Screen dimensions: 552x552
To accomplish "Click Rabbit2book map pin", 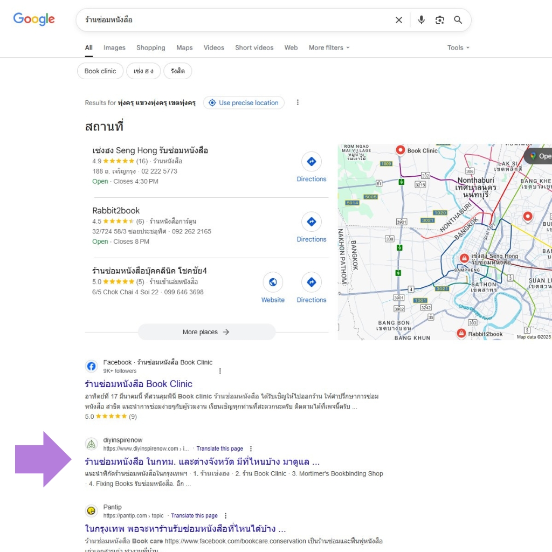I will coord(461,333).
